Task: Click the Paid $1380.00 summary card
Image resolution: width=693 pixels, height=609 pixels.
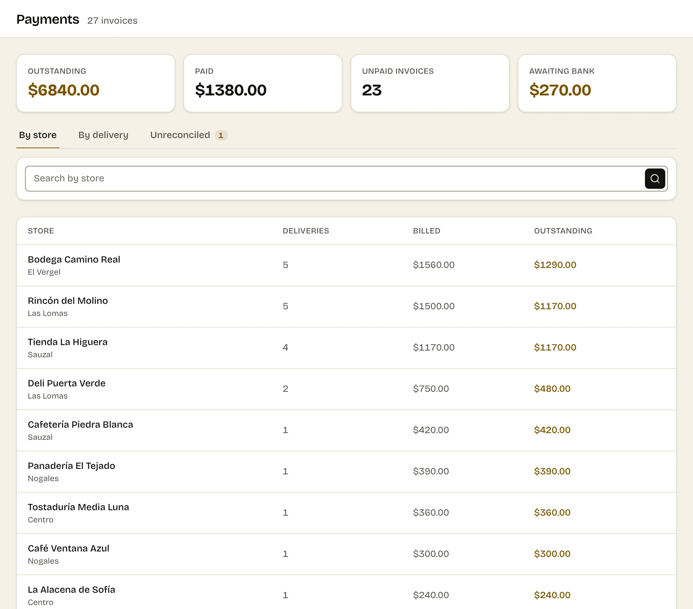Action: click(x=263, y=84)
